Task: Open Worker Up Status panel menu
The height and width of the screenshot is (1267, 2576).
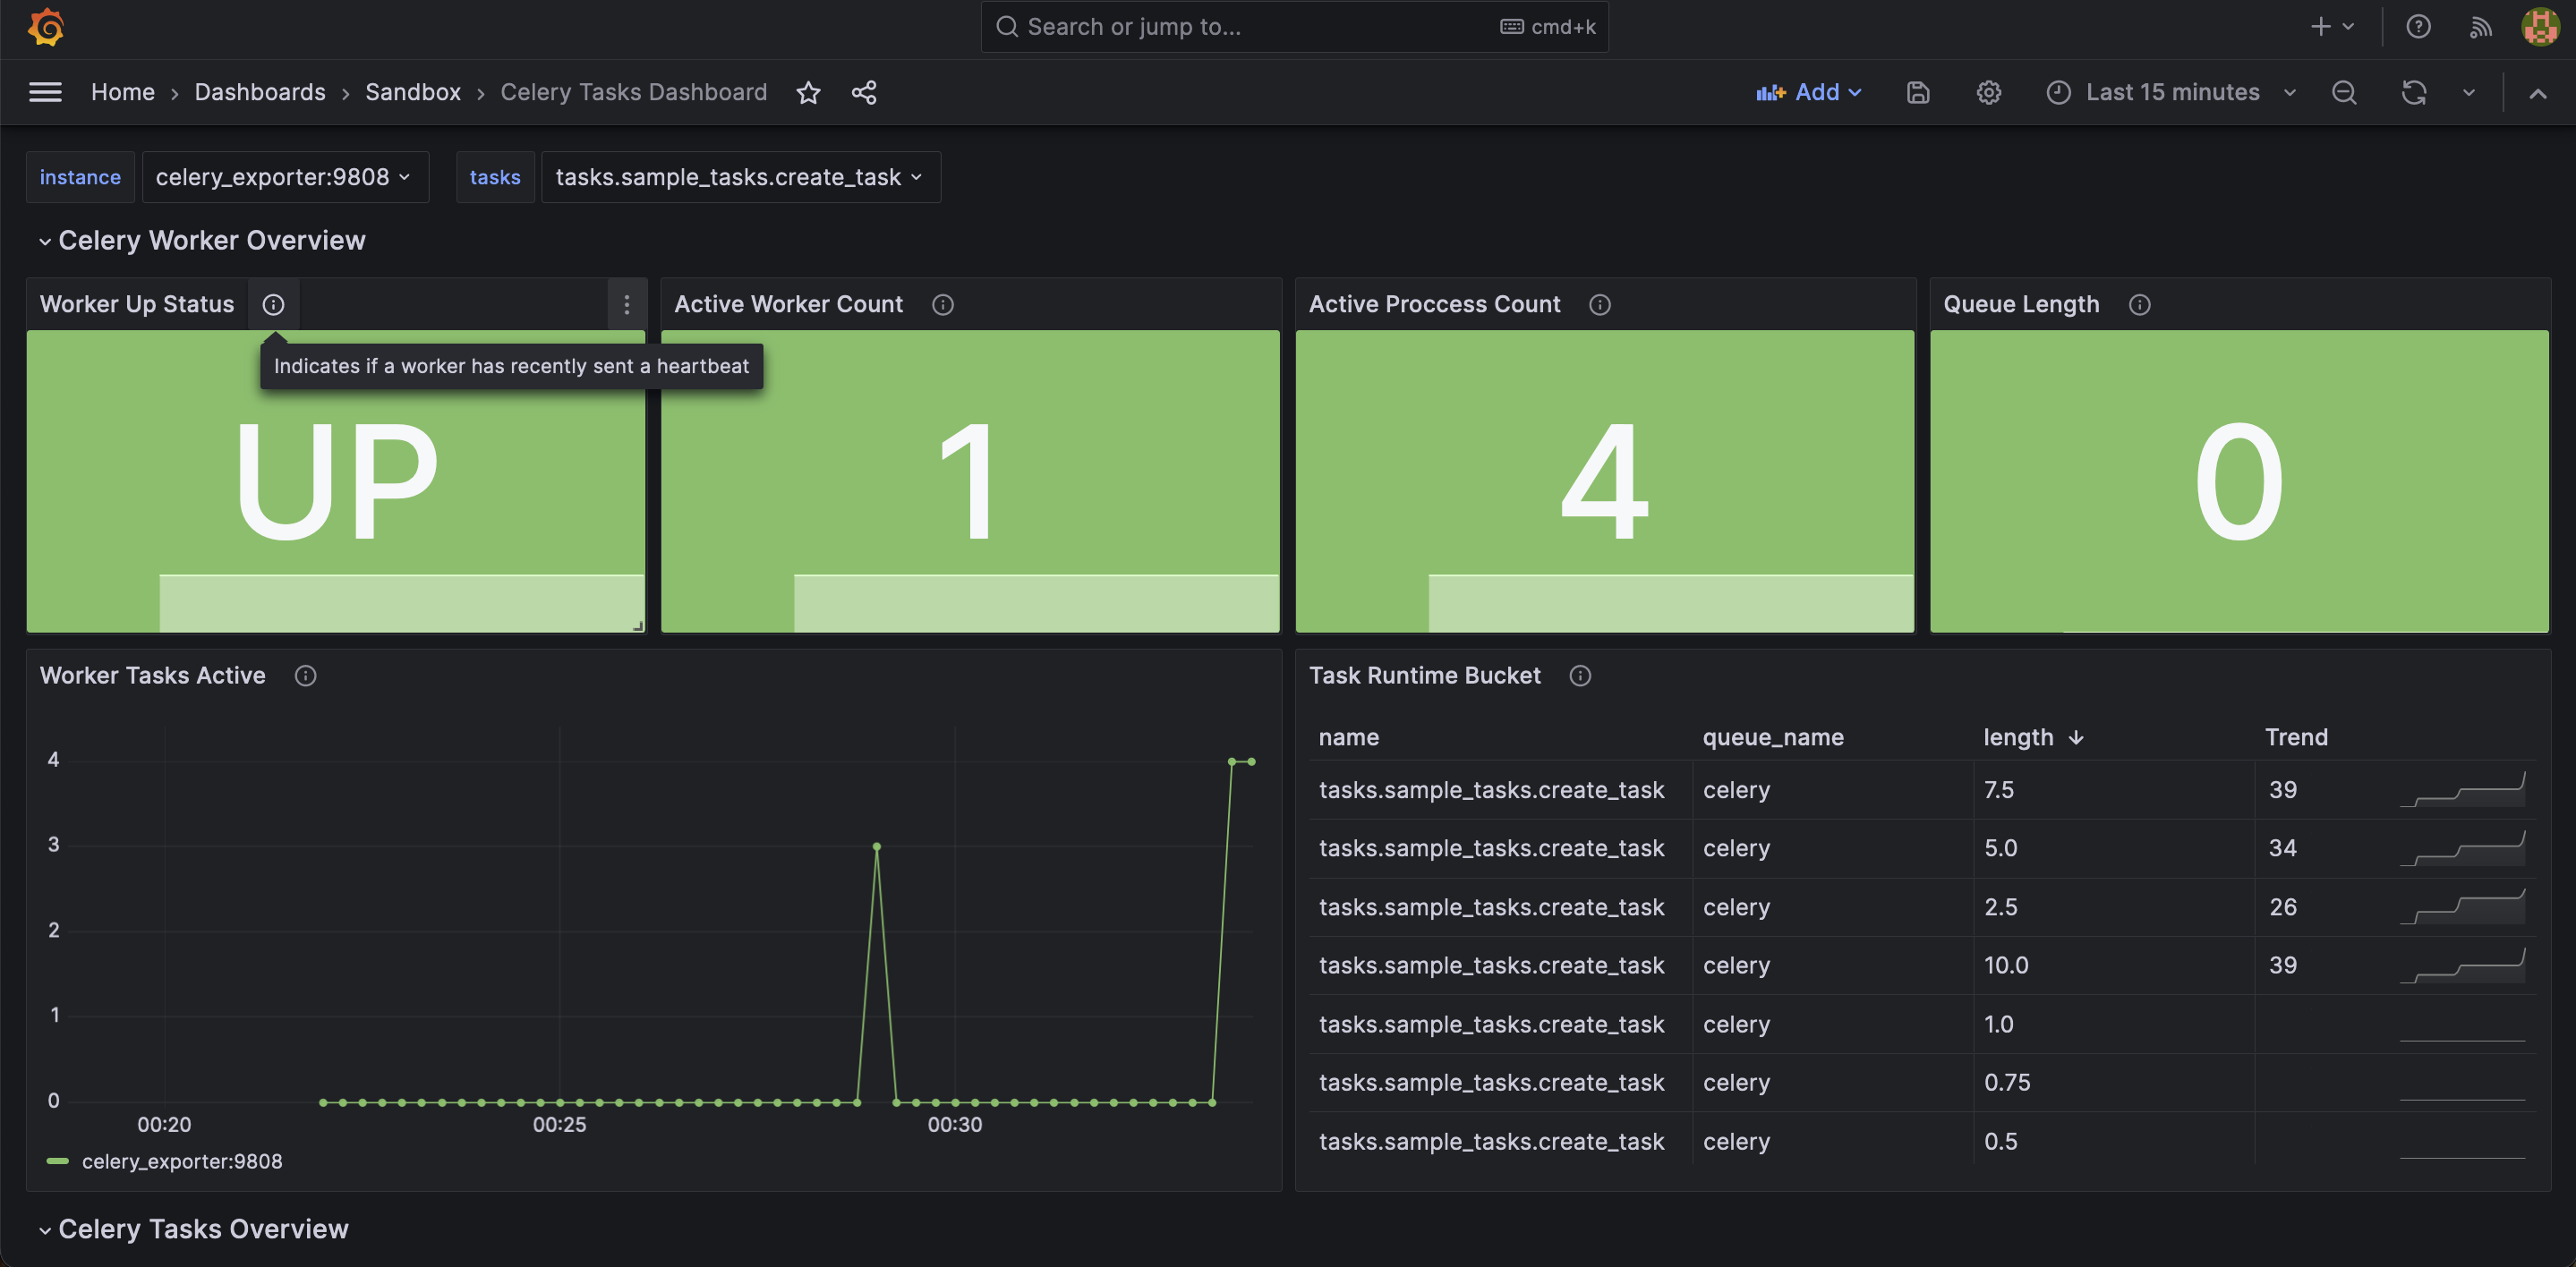Action: tap(627, 305)
